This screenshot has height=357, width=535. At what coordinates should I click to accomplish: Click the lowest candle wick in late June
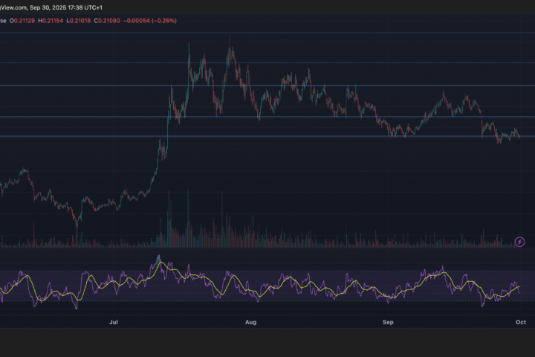point(76,225)
